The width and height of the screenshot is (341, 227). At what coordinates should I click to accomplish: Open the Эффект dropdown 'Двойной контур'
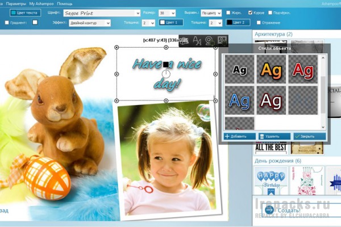click(x=90, y=23)
